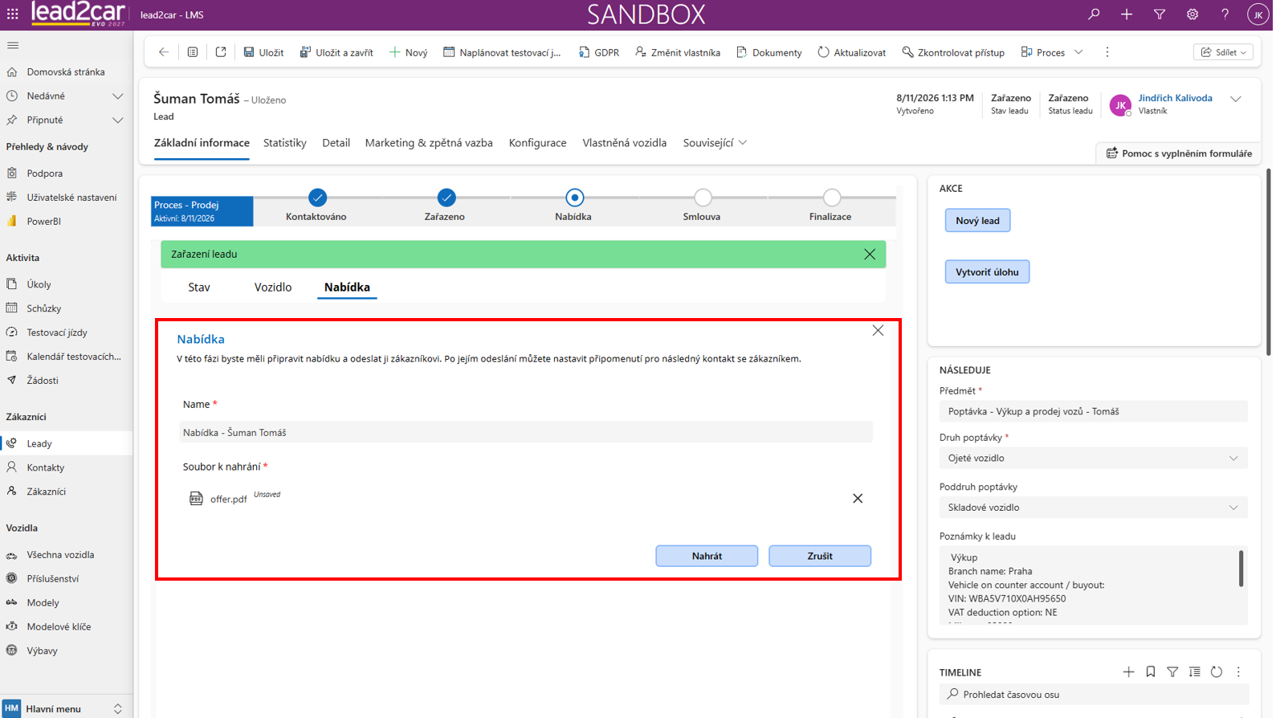The width and height of the screenshot is (1276, 718).
Task: Toggle the hamburger navigation menu
Action: (13, 46)
